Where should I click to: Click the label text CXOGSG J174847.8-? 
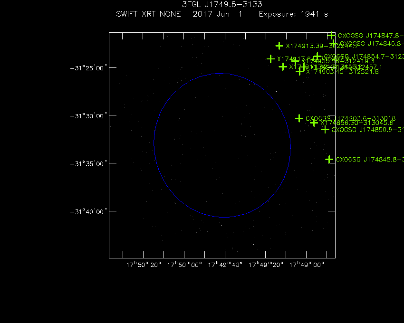pyautogui.click(x=371, y=36)
